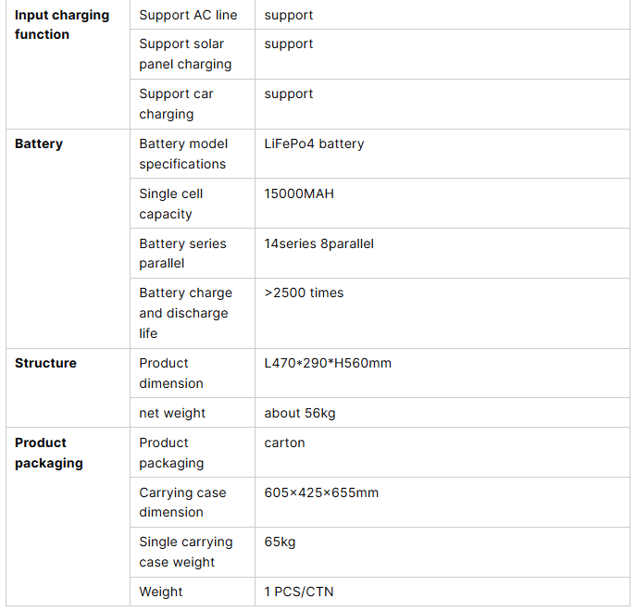Select the ">2500 times" value

click(304, 293)
